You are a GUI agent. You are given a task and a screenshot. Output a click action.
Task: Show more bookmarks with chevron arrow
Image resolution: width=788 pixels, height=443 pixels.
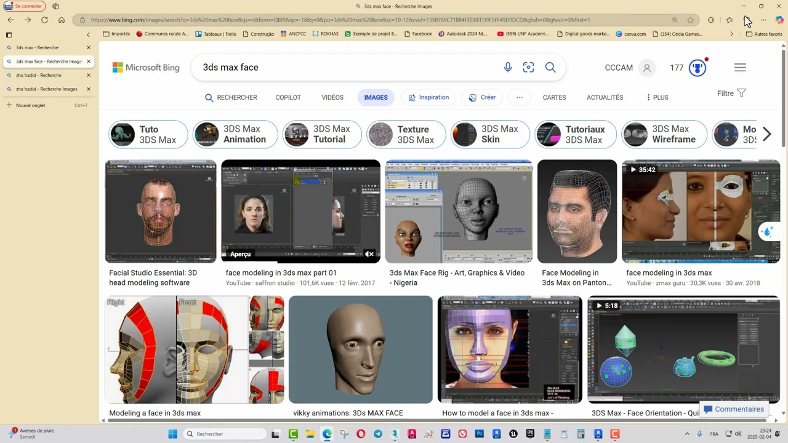coord(731,34)
